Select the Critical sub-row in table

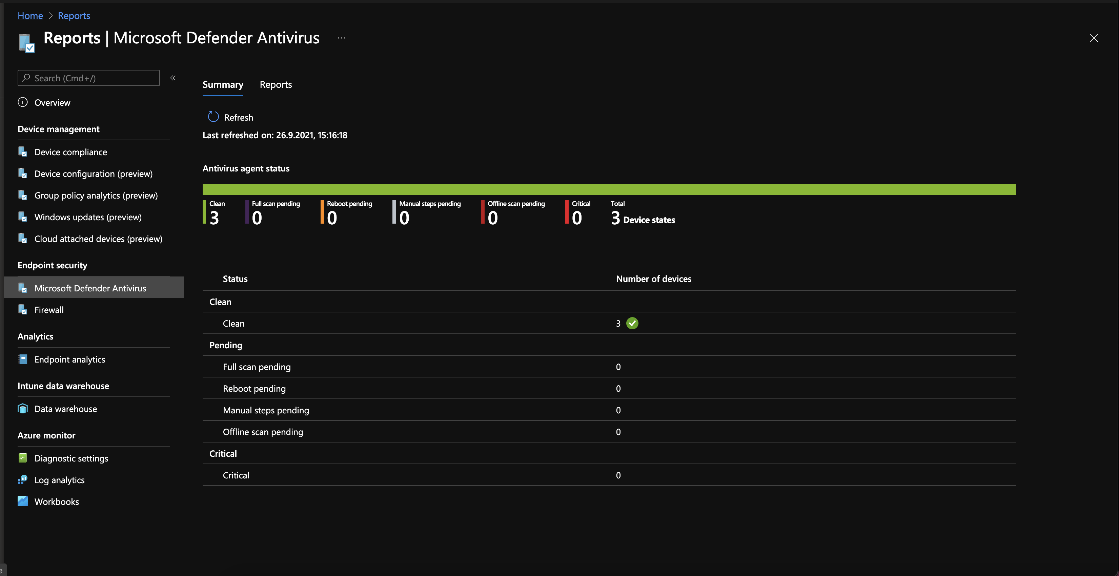click(x=609, y=475)
